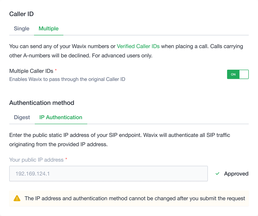The height and width of the screenshot is (216, 258).
Task: Turn off the Multiple Caller IDs switch
Action: [238, 74]
